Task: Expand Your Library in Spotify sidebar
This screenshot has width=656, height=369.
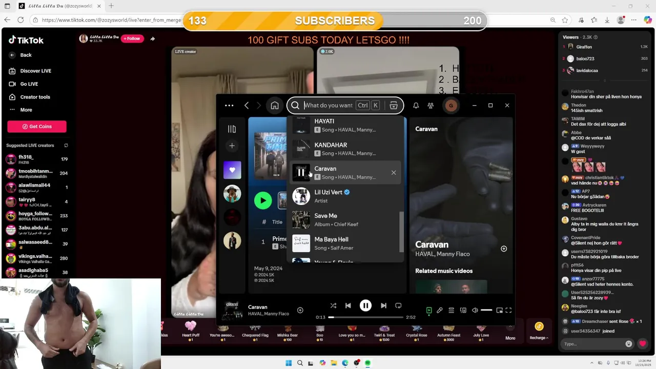Action: (x=232, y=129)
